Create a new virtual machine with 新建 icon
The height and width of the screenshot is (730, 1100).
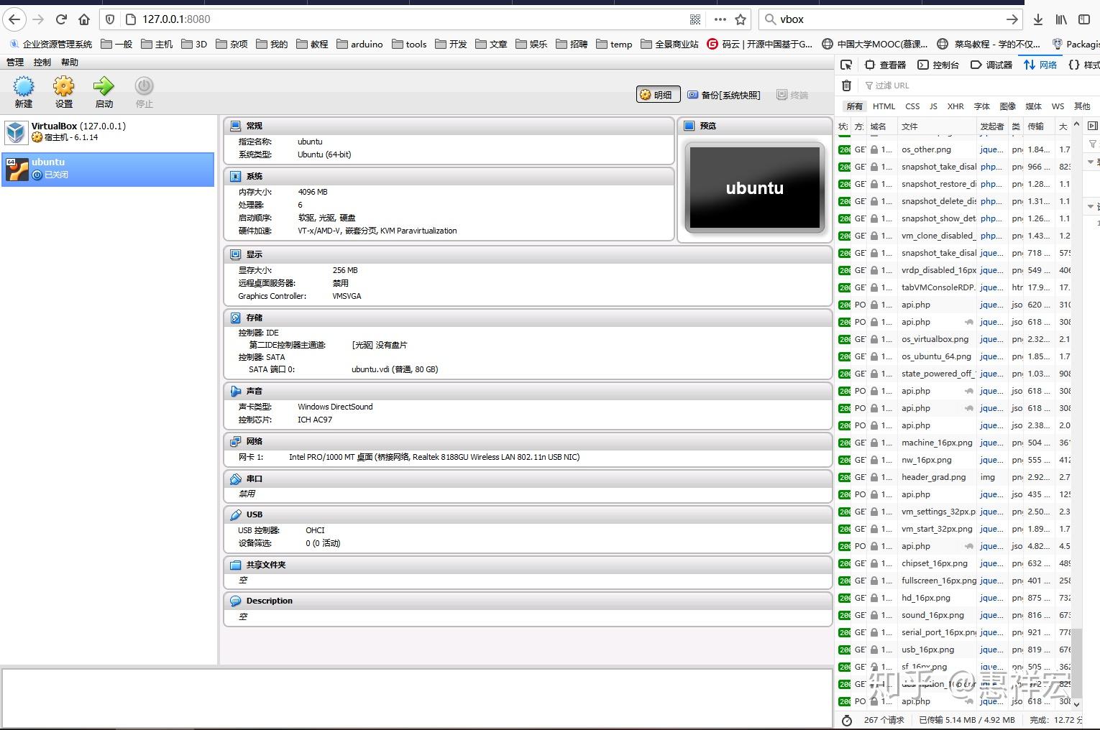tap(24, 92)
